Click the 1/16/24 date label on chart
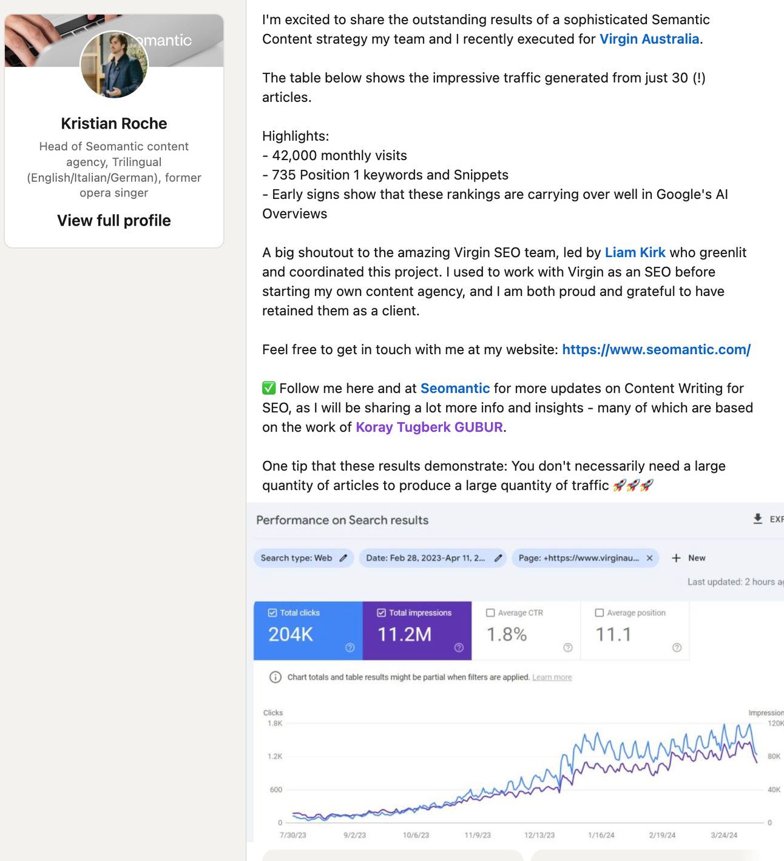This screenshot has height=861, width=784. (x=601, y=836)
